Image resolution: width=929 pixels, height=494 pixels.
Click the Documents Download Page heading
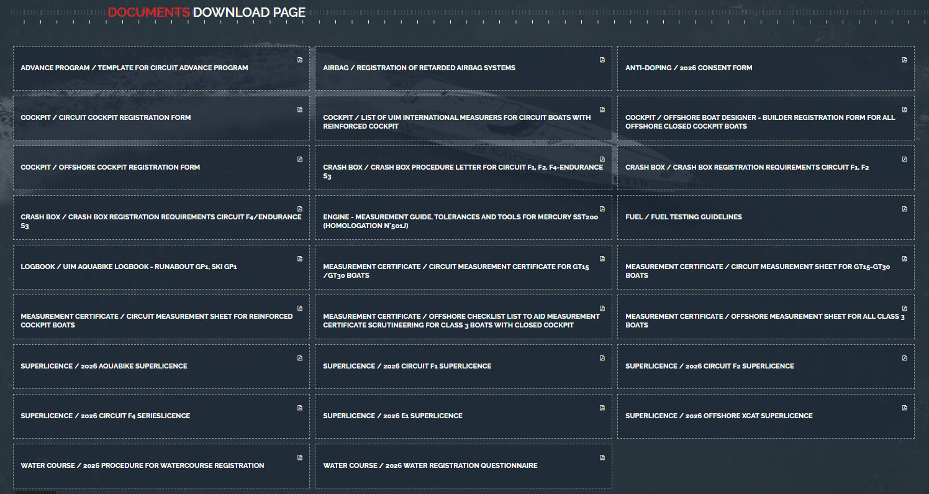click(x=206, y=12)
